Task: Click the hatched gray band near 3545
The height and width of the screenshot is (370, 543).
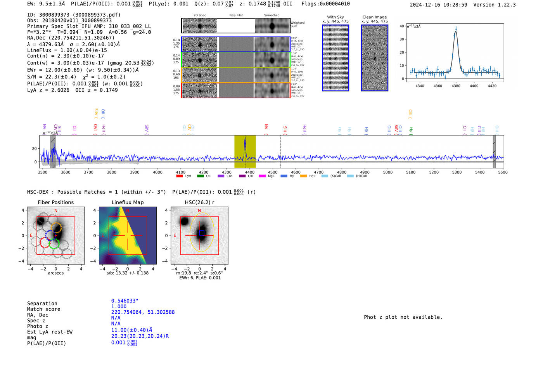Action: point(53,152)
